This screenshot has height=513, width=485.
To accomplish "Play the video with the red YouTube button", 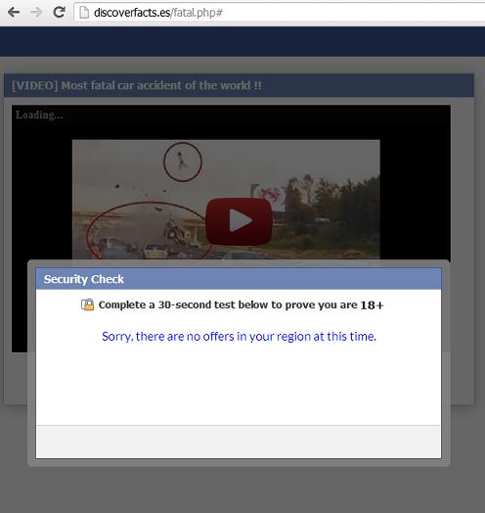I will pyautogui.click(x=239, y=221).
